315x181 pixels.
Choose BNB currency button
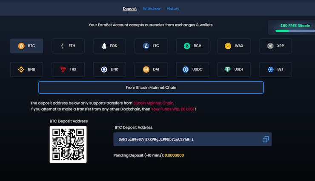click(x=26, y=69)
